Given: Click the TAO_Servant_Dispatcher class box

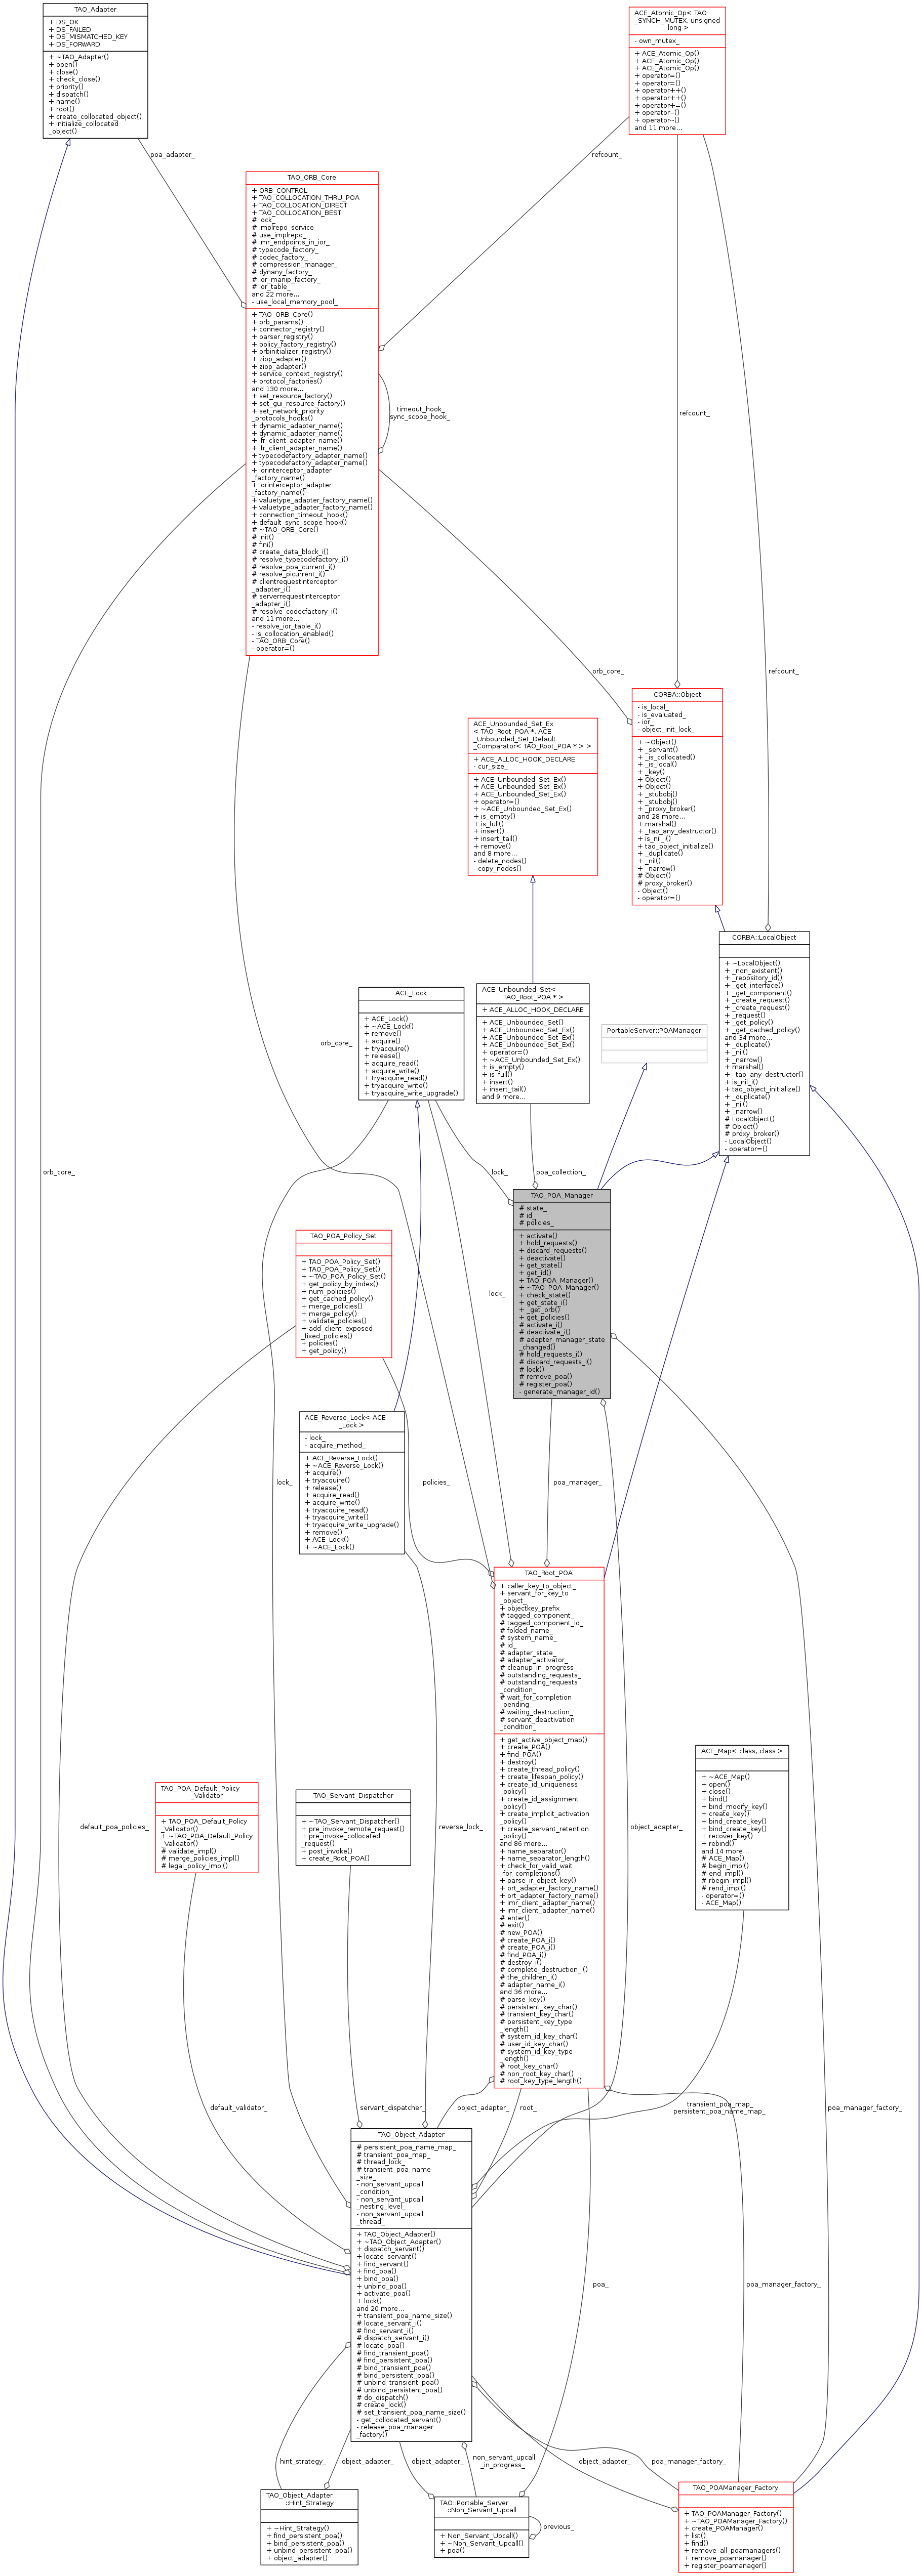Looking at the screenshot, I should (x=353, y=1795).
